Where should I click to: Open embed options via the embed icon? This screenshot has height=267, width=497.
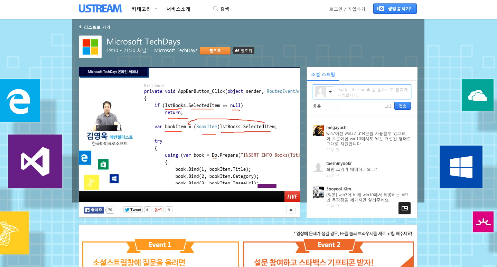pyautogui.click(x=404, y=208)
